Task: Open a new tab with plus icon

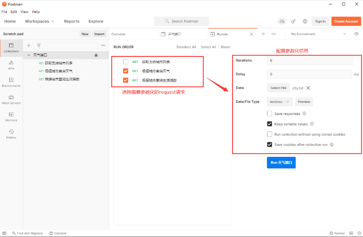Action: point(263,34)
